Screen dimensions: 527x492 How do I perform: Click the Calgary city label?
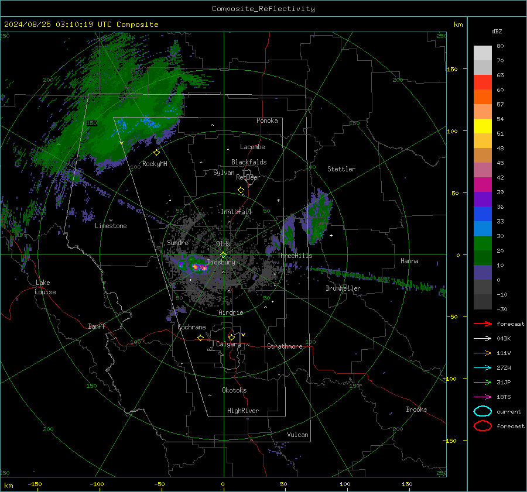tap(228, 344)
